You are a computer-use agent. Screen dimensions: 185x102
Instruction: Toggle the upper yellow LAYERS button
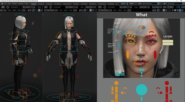(x=168, y=41)
